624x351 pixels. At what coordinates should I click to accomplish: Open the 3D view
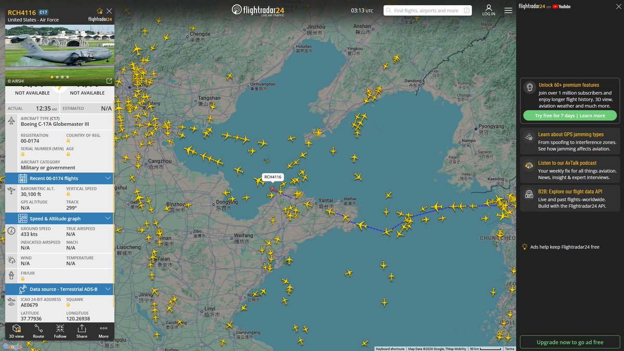click(16, 331)
